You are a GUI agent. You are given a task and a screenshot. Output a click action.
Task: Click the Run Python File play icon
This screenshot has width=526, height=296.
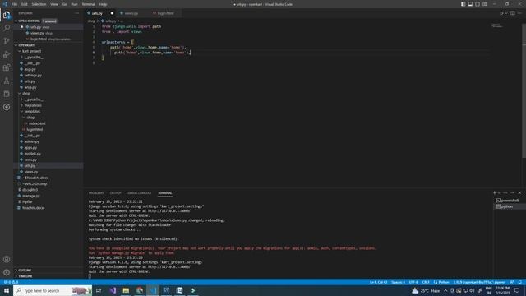[501, 13]
